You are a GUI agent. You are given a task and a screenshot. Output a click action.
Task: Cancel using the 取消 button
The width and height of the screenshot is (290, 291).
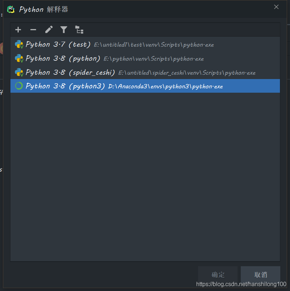(260, 274)
